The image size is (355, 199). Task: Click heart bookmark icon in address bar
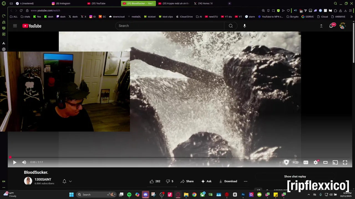288,11
